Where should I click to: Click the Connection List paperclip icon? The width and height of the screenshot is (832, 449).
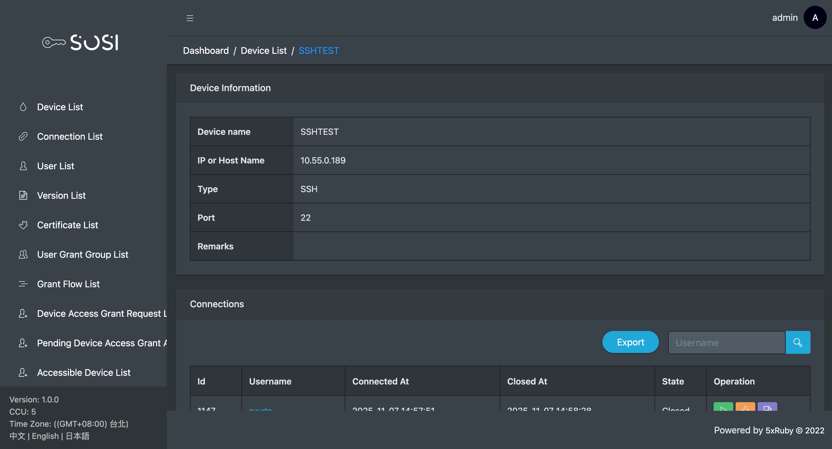[23, 137]
